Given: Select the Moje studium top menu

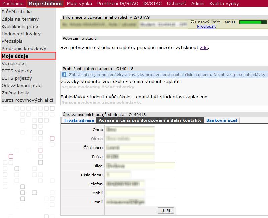Looking at the screenshot, I should tap(45, 3).
